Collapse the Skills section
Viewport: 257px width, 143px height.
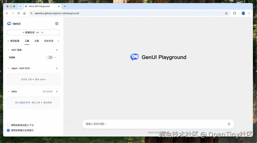[x=8, y=92]
